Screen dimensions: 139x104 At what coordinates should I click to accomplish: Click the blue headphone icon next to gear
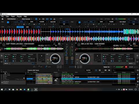click(116, 19)
